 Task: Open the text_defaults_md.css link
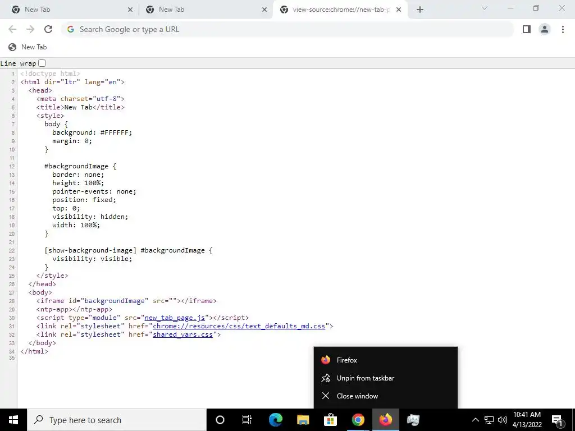click(x=239, y=326)
